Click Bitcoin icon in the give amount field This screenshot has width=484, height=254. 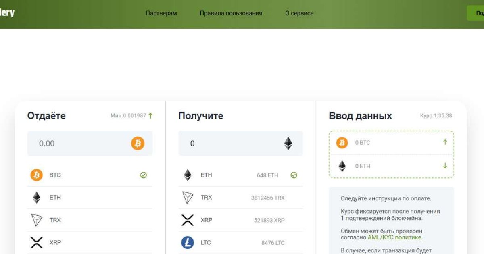pos(138,143)
